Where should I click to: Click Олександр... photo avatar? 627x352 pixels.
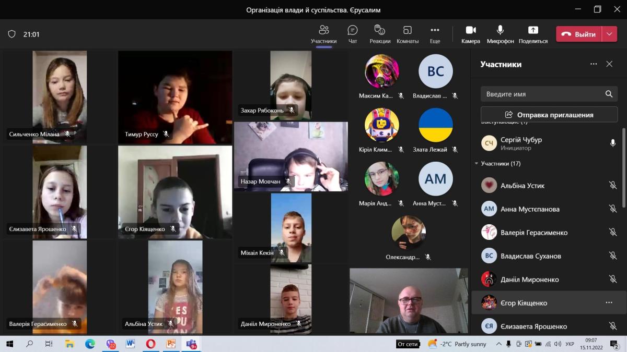[409, 233]
